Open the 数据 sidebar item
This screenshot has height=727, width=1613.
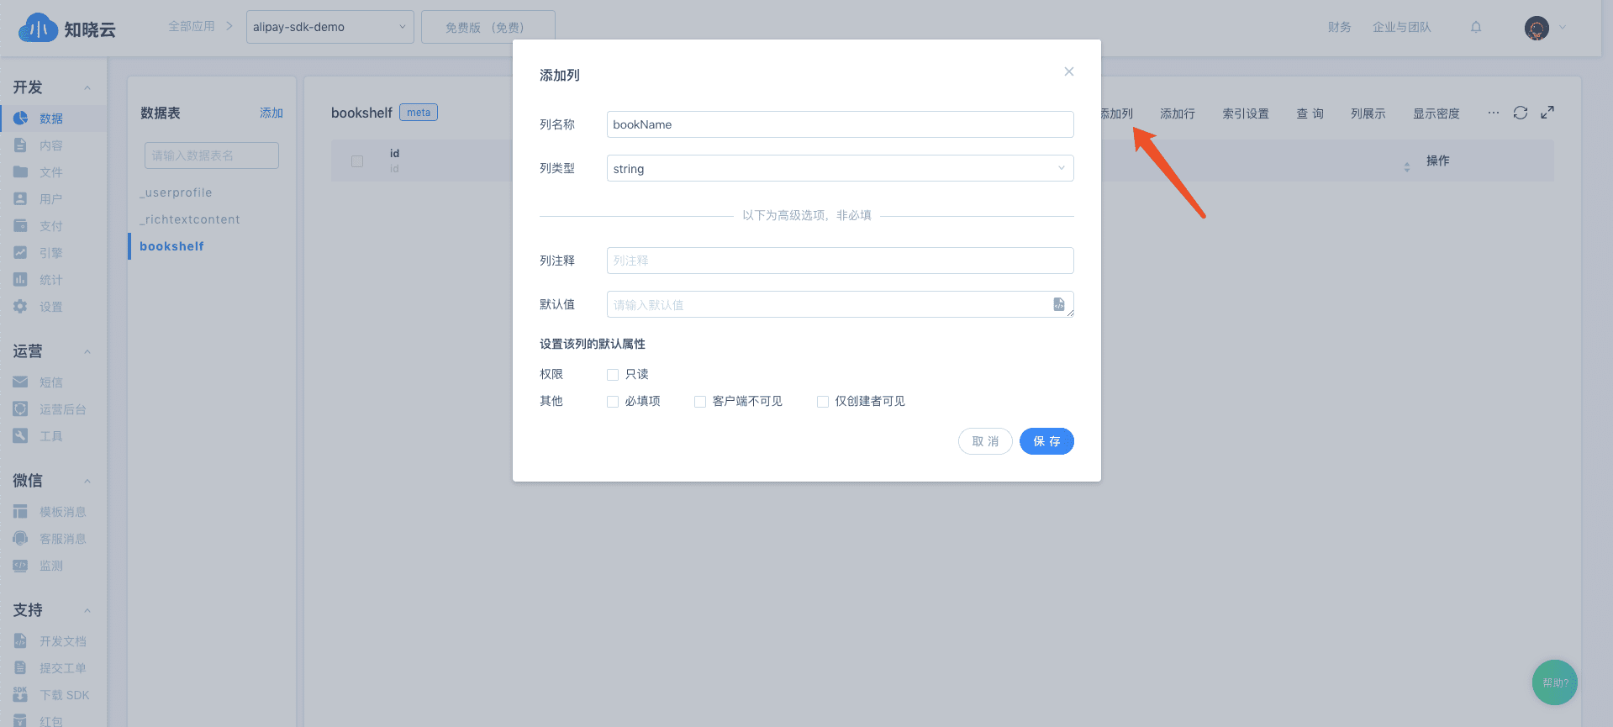(x=53, y=119)
